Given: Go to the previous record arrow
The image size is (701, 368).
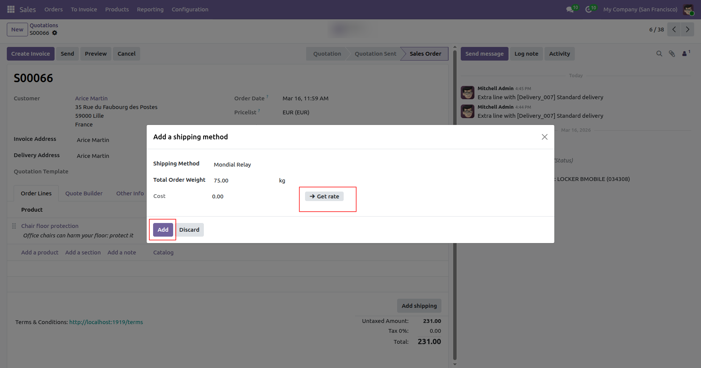Looking at the screenshot, I should (674, 30).
